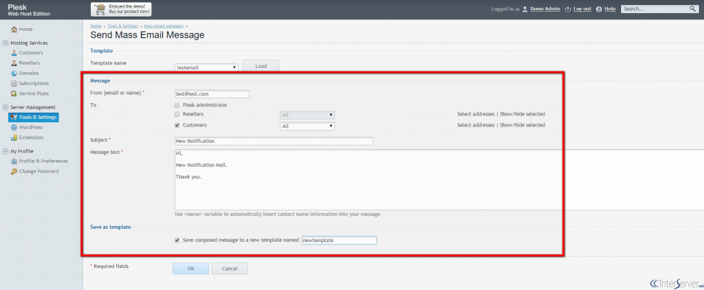The image size is (704, 290).
Task: Click the Home icon in the sidebar
Action: [14, 29]
